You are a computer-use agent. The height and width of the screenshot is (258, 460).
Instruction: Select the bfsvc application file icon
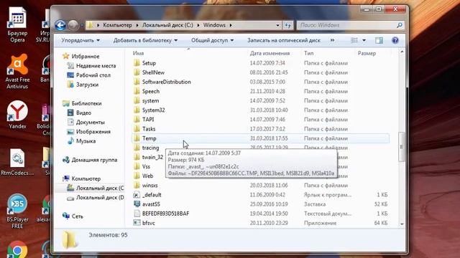(x=137, y=223)
